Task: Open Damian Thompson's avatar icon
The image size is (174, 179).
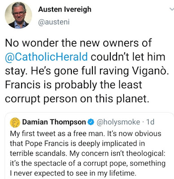Action: 15,122
